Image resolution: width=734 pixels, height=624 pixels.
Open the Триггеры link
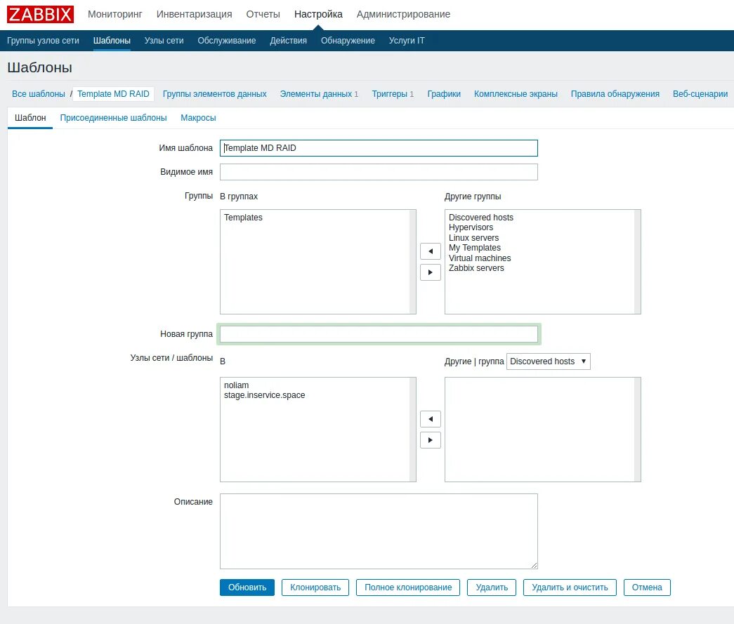(x=388, y=93)
